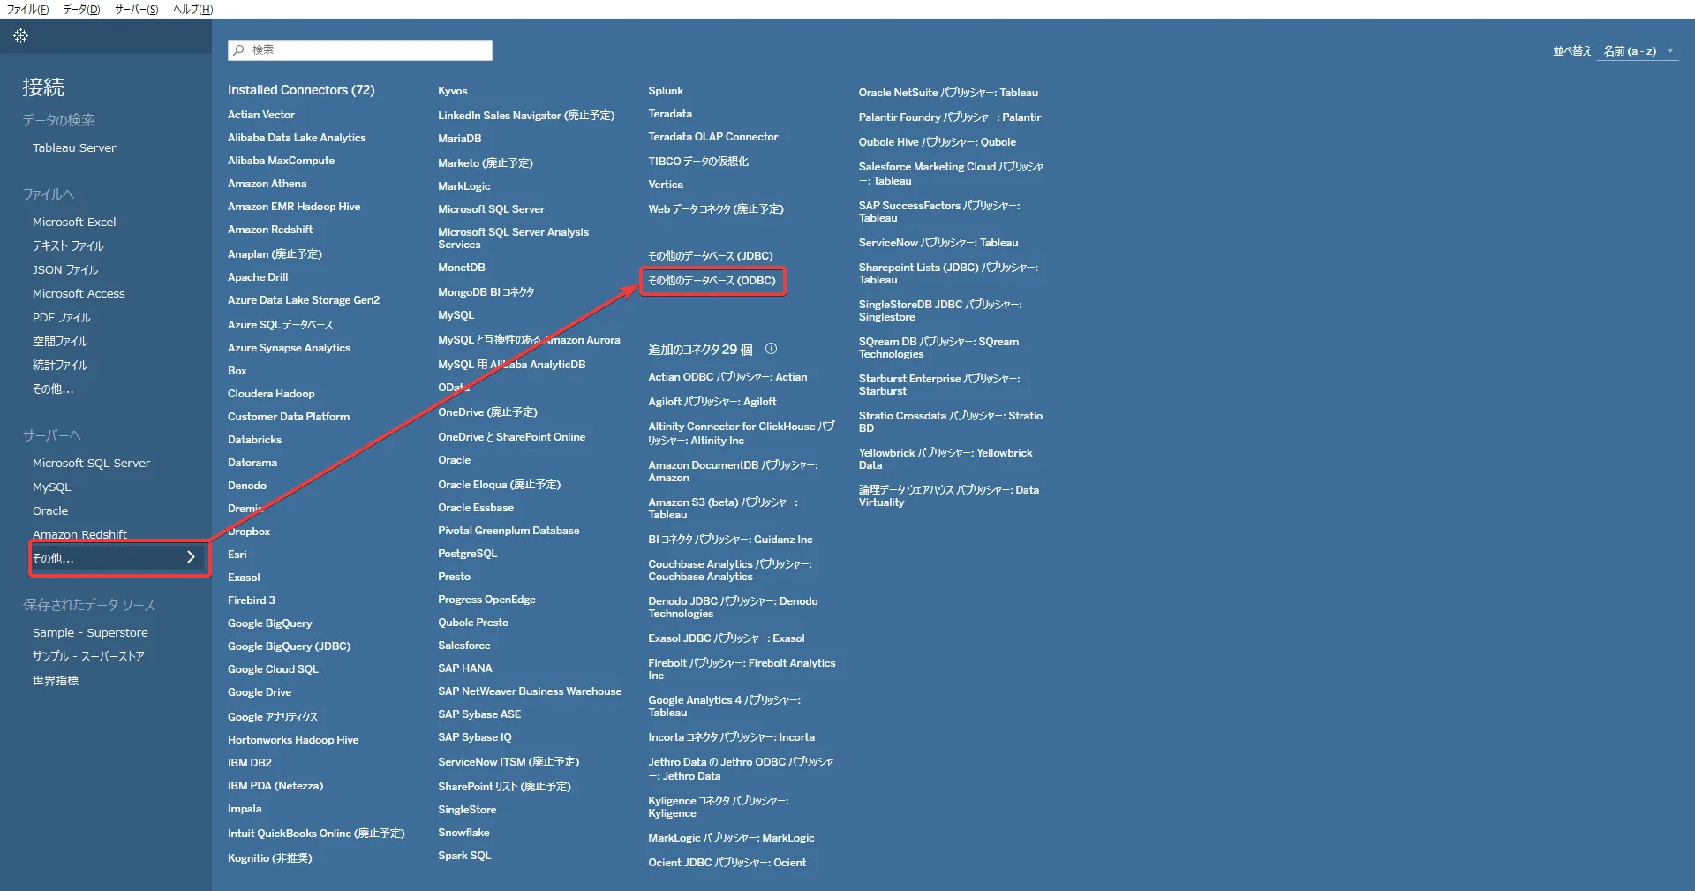Open Sample - Superstore saved data source
Screen dimensions: 1695x891
(90, 633)
